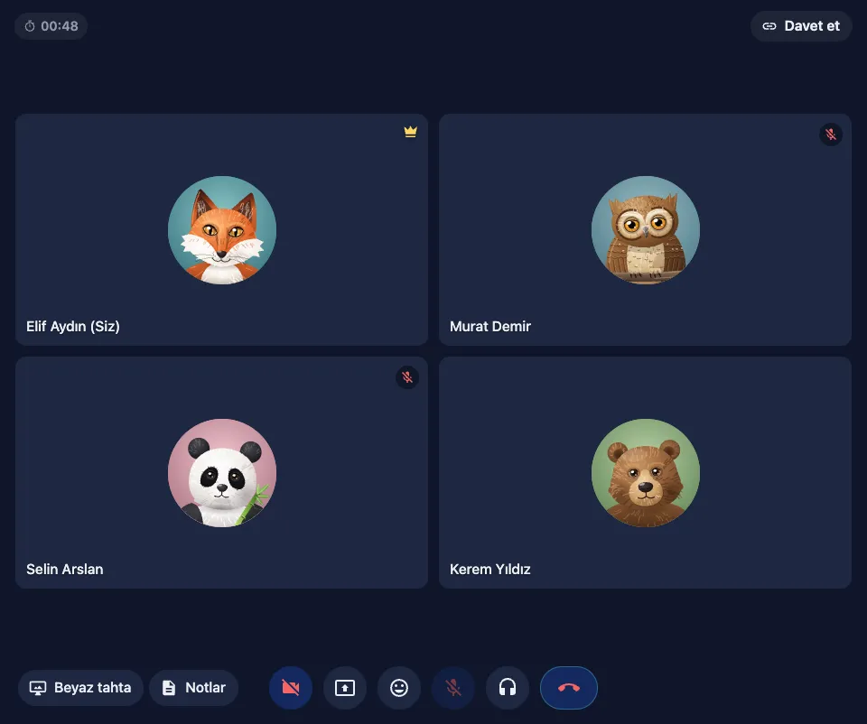Viewport: 867px width, 724px height.
Task: Click the Davet et invite button
Action: pos(801,26)
